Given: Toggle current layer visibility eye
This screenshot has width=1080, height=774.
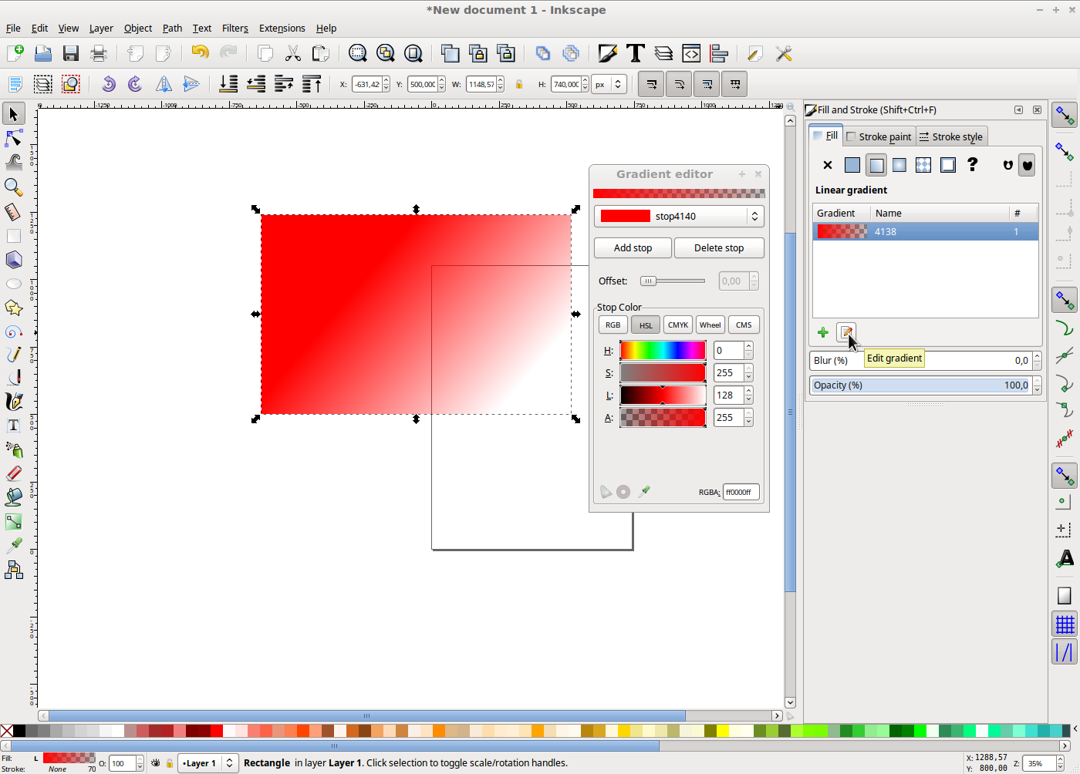Looking at the screenshot, I should 156,763.
